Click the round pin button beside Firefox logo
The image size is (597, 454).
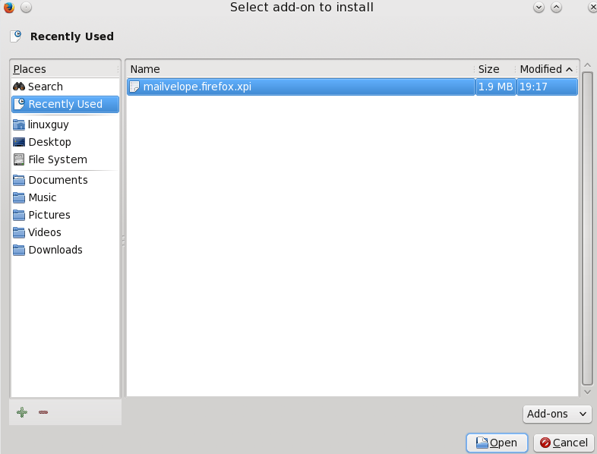click(x=26, y=8)
